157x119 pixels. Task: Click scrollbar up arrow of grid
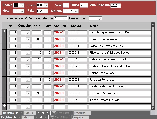(x=153, y=24)
